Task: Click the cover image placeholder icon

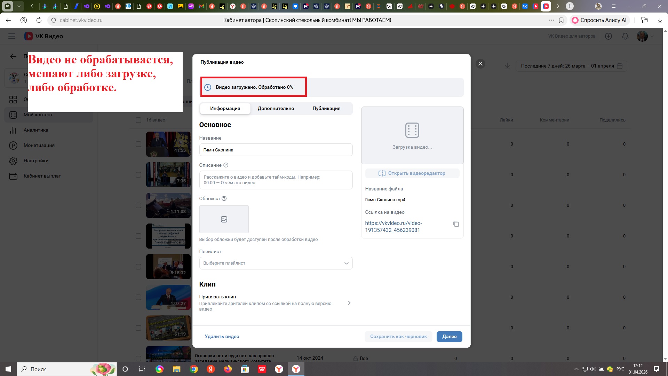Action: coord(224,219)
